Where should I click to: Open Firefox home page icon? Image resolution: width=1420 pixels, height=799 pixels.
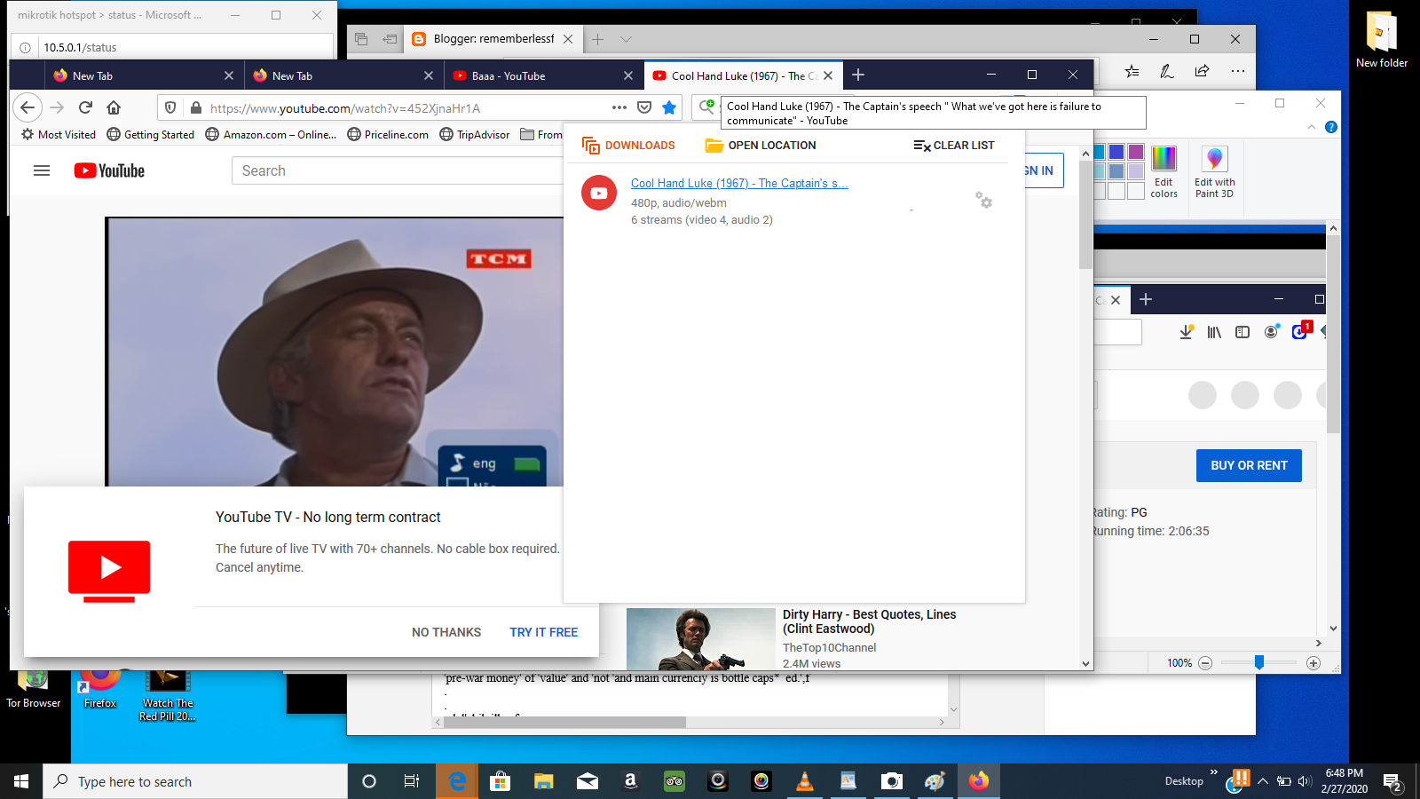(x=114, y=107)
